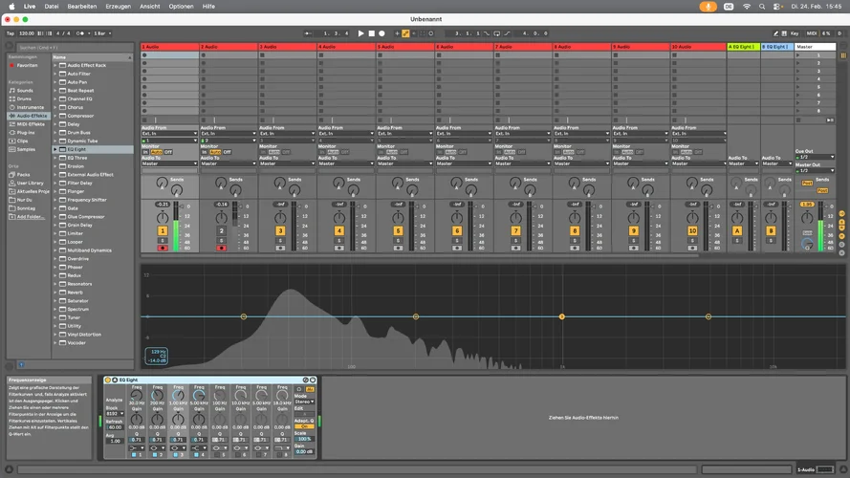Open the Erzeugen menu
Image resolution: width=850 pixels, height=478 pixels.
(x=118, y=6)
